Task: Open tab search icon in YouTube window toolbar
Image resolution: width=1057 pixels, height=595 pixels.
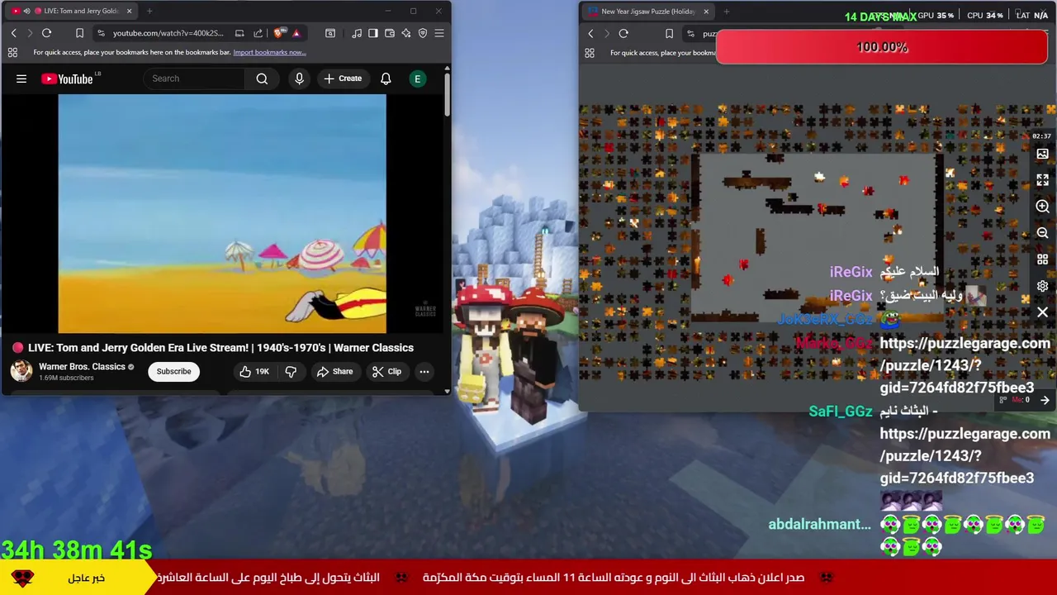Action: click(x=330, y=33)
